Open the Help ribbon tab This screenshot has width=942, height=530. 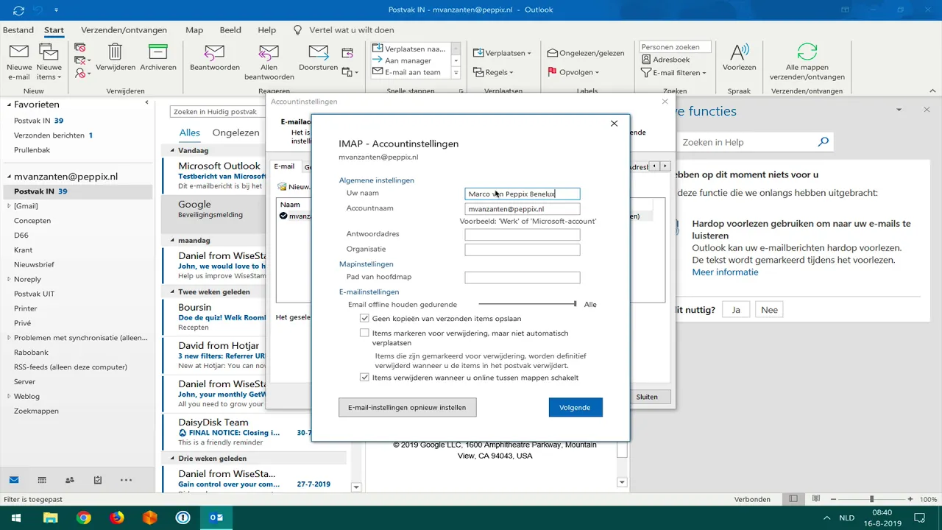tap(266, 30)
